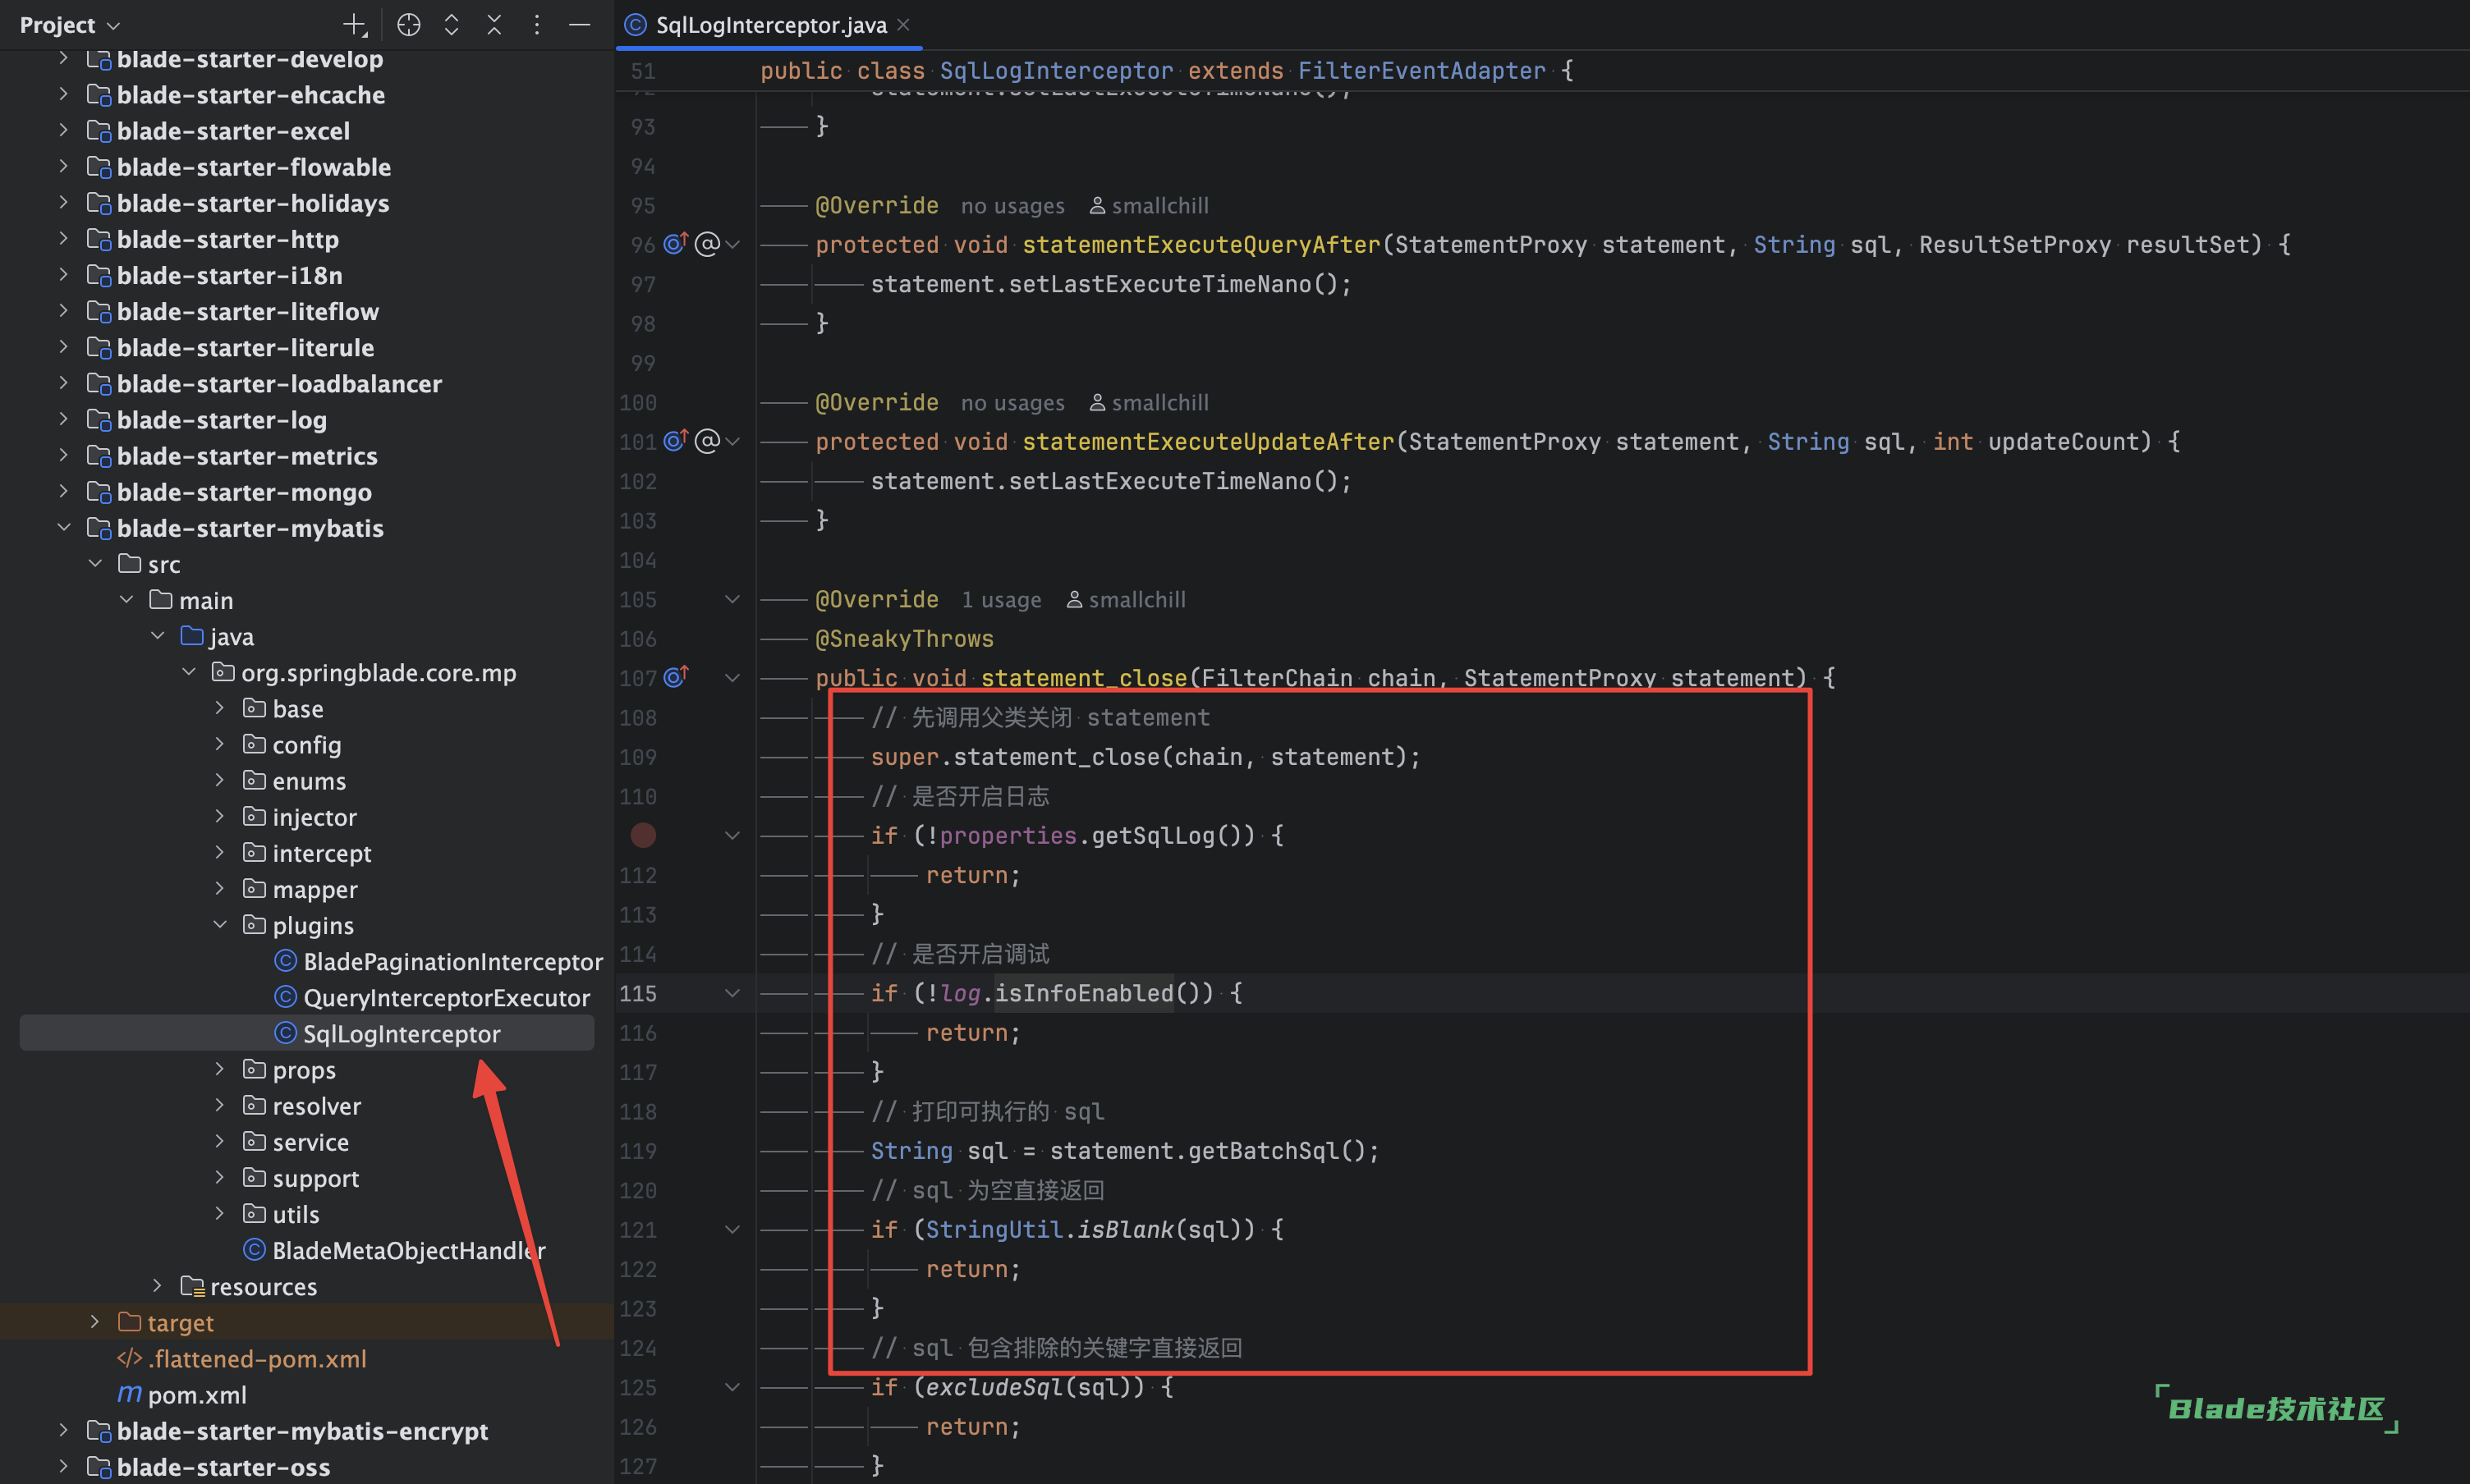The image size is (2470, 1484).
Task: Fold the isInfoEnabled if block
Action: [x=732, y=993]
